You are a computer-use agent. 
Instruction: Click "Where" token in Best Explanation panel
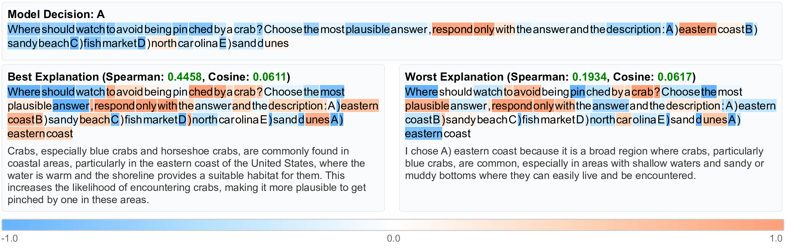coord(24,92)
